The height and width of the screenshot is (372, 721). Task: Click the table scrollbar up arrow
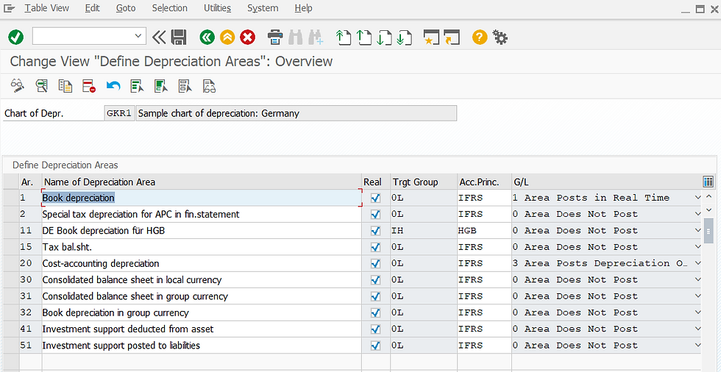click(708, 197)
